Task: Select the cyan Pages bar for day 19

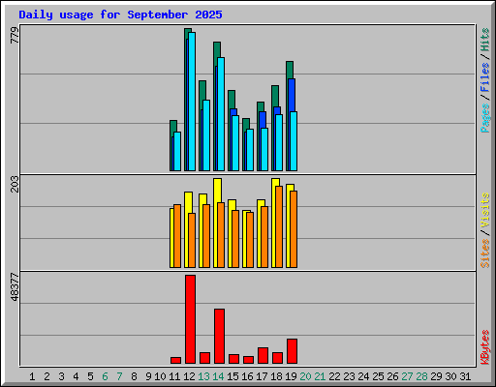Action: [x=294, y=141]
